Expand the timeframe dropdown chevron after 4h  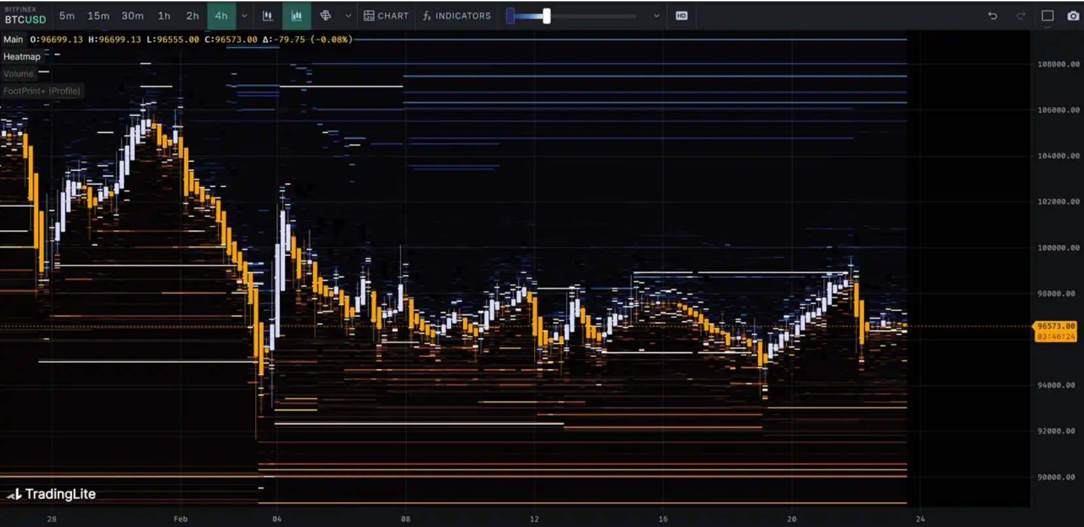point(244,16)
